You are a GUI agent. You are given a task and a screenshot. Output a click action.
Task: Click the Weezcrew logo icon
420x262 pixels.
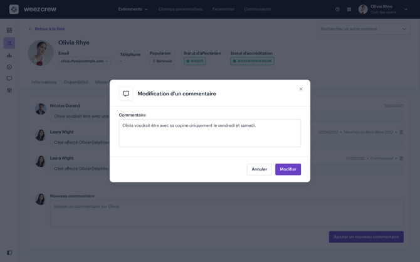point(14,9)
